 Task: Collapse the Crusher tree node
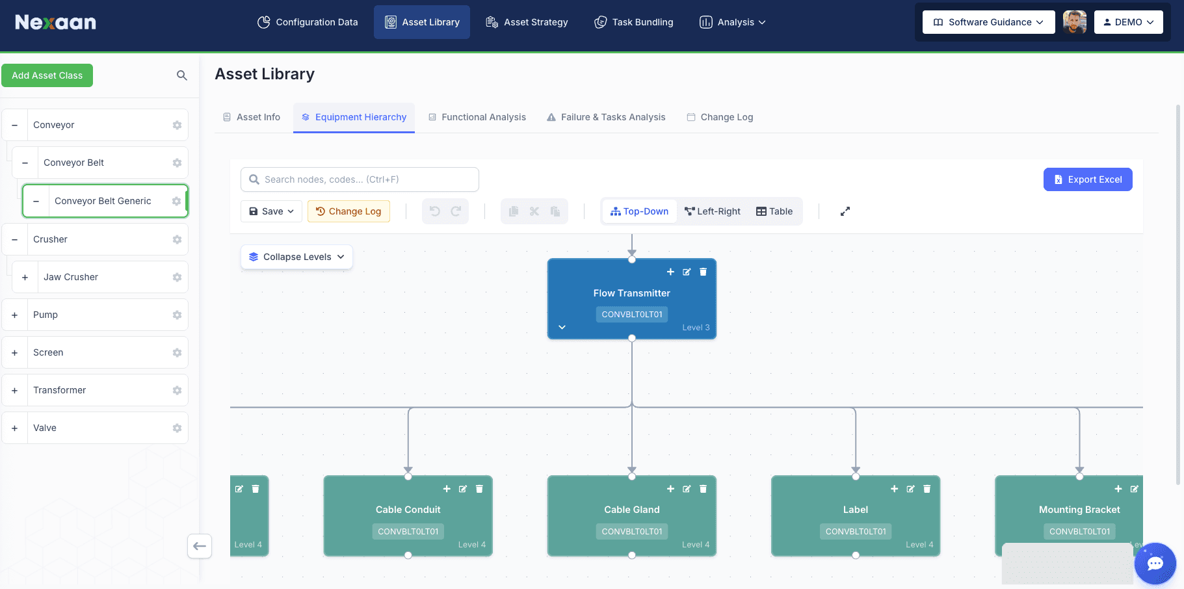(15, 239)
